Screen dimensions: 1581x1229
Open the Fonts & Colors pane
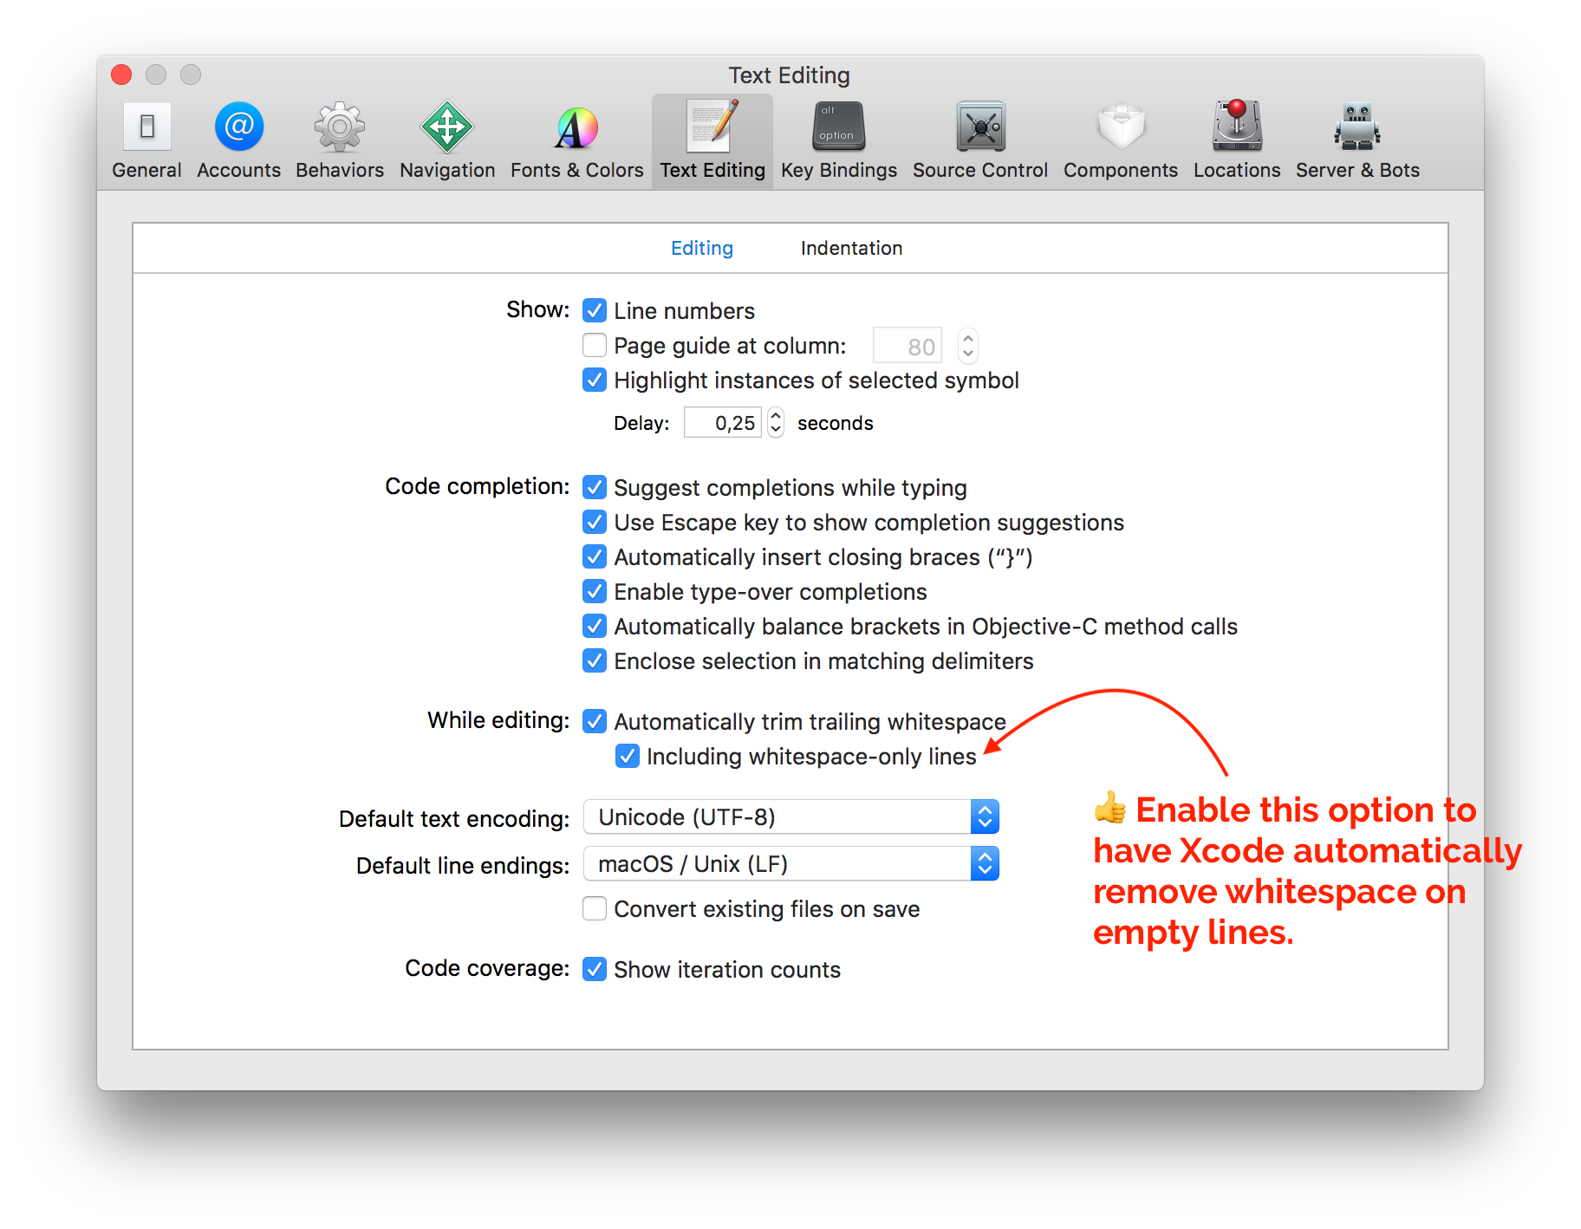coord(576,141)
